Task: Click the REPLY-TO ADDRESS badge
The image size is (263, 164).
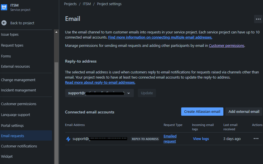Action: [145, 139]
